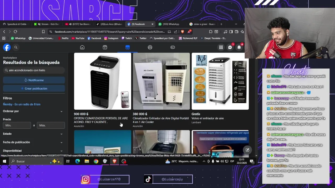Screen dimensions: 335x188
Task: Open the Windows Start menu
Action: point(4,161)
